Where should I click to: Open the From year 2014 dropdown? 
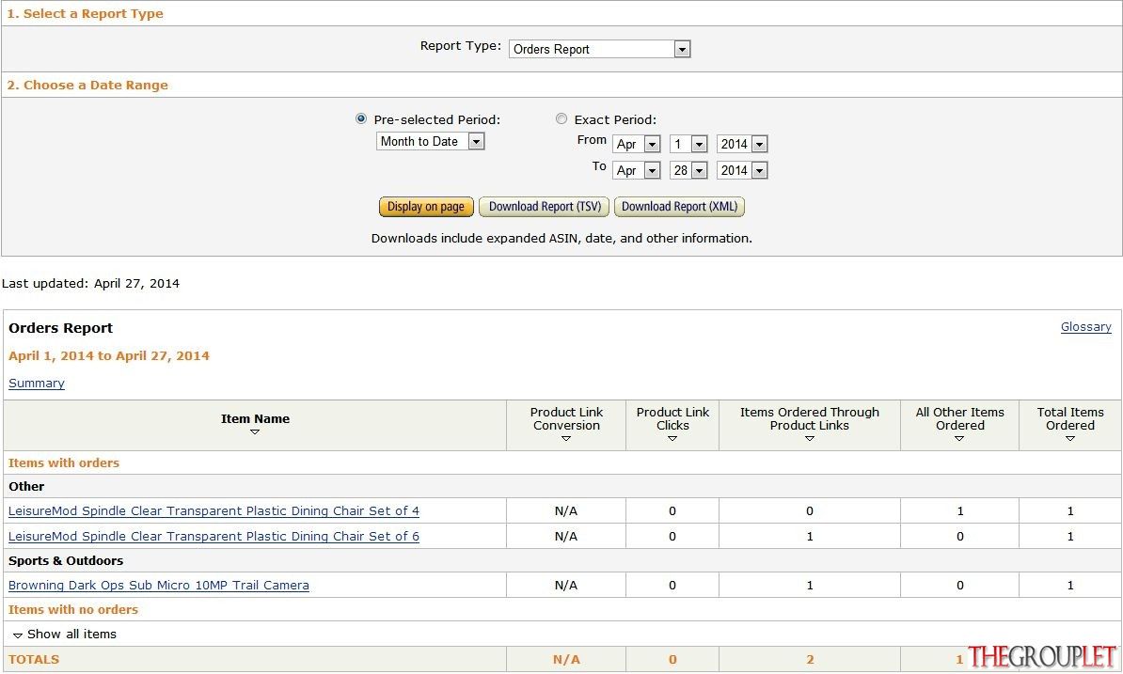(742, 144)
